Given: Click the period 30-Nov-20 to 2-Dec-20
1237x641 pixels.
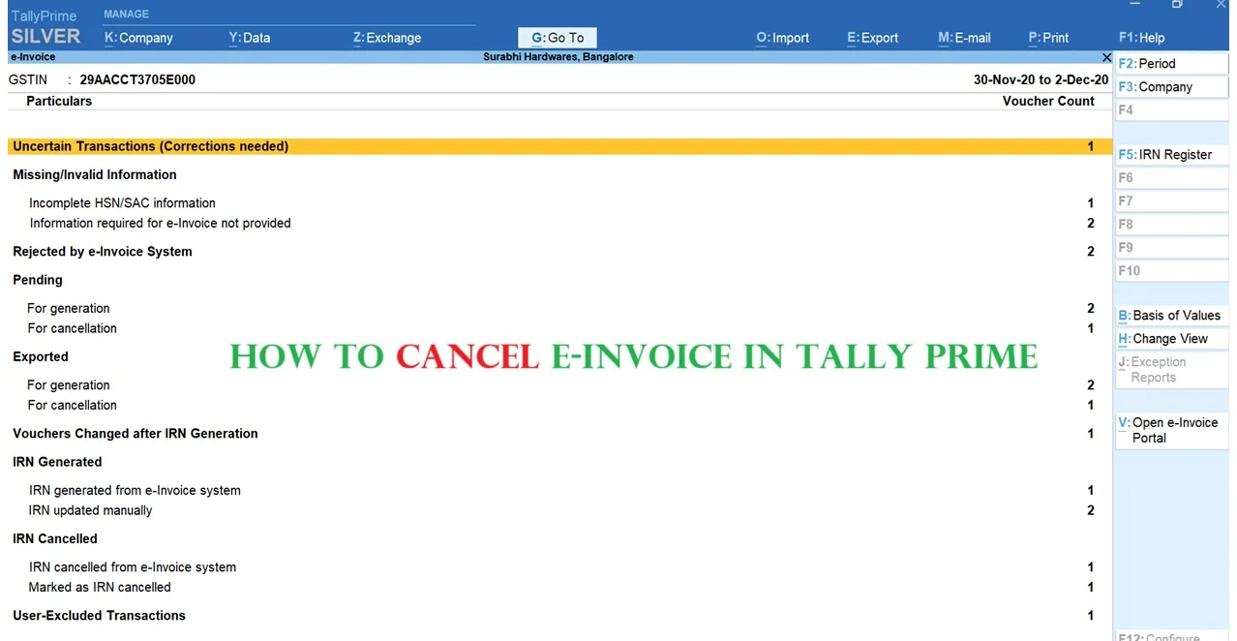Looking at the screenshot, I should [x=1041, y=80].
